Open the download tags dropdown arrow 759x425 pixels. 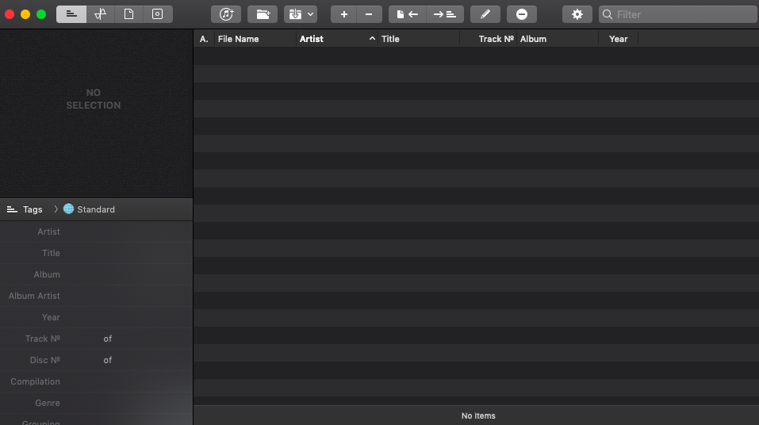309,14
